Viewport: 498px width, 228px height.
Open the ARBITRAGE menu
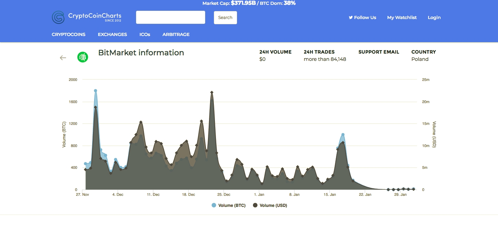(176, 34)
